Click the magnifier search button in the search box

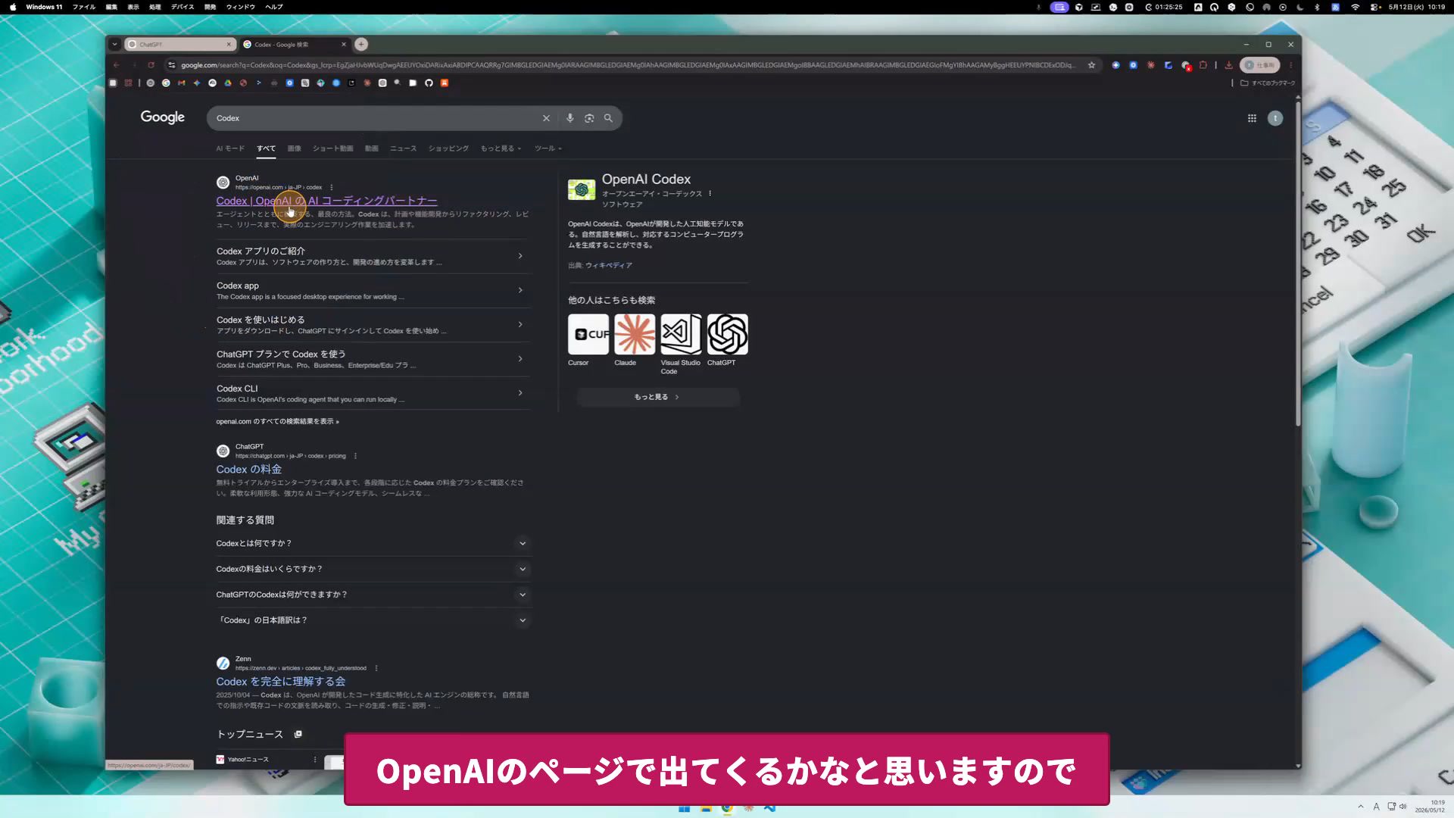(x=608, y=118)
